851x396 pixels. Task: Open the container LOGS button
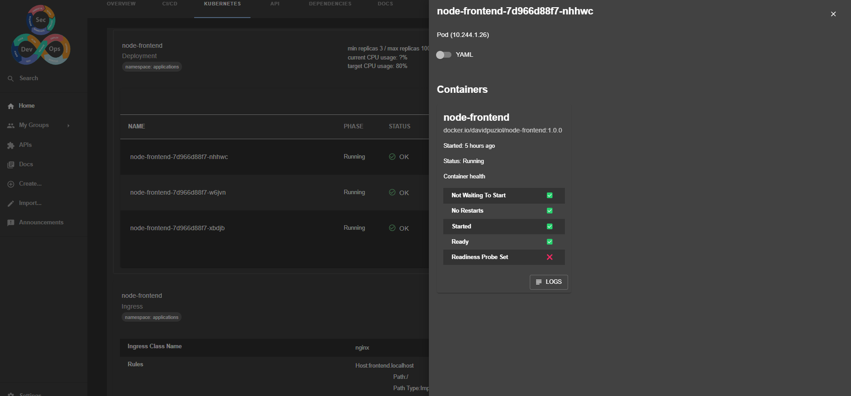pyautogui.click(x=549, y=282)
